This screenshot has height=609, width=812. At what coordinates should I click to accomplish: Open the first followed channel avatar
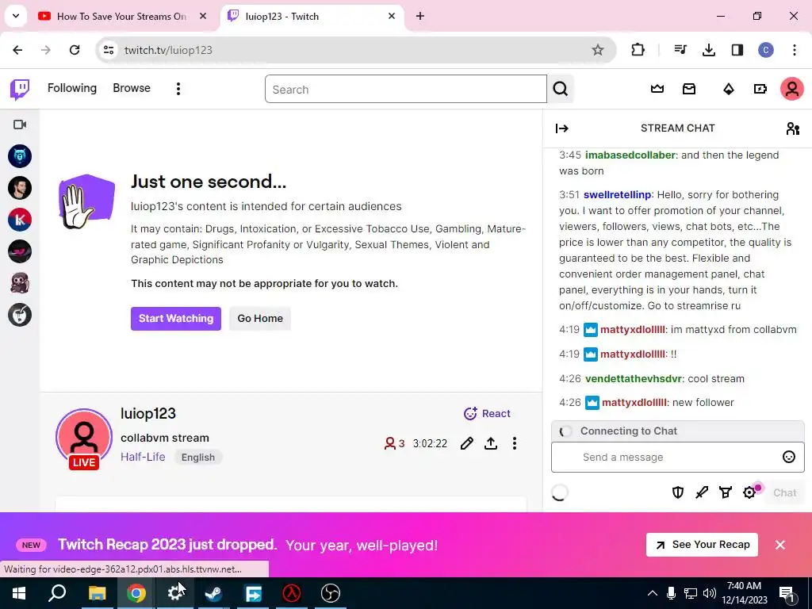(20, 156)
